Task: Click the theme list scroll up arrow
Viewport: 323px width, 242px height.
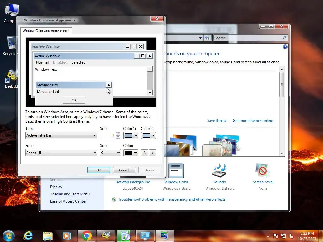Action: click(x=282, y=69)
